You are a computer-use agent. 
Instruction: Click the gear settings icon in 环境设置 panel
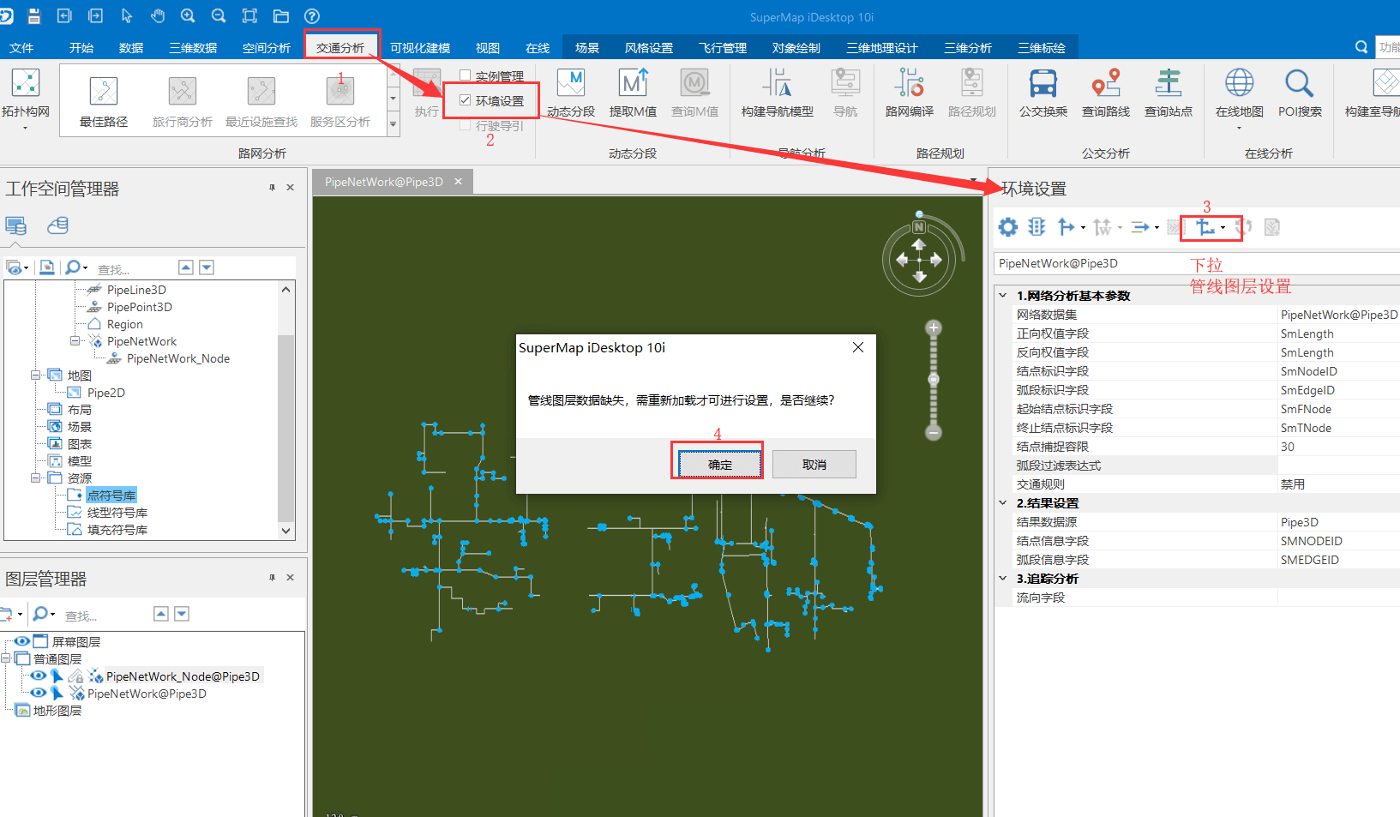pos(1008,227)
